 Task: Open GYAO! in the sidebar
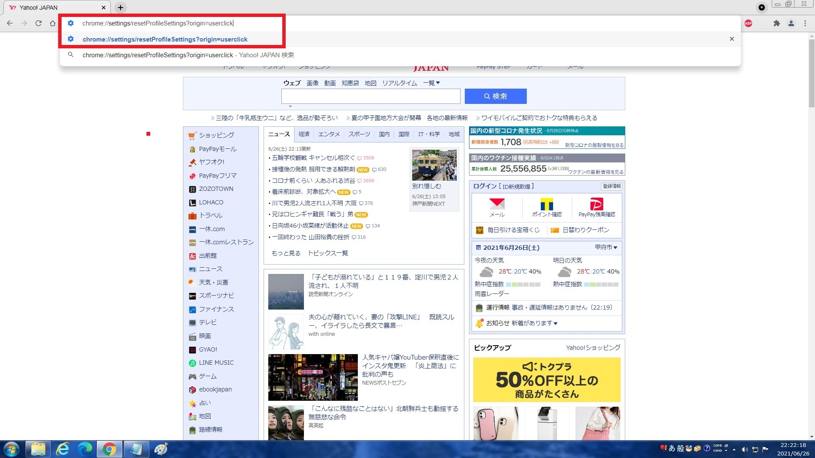coord(203,349)
